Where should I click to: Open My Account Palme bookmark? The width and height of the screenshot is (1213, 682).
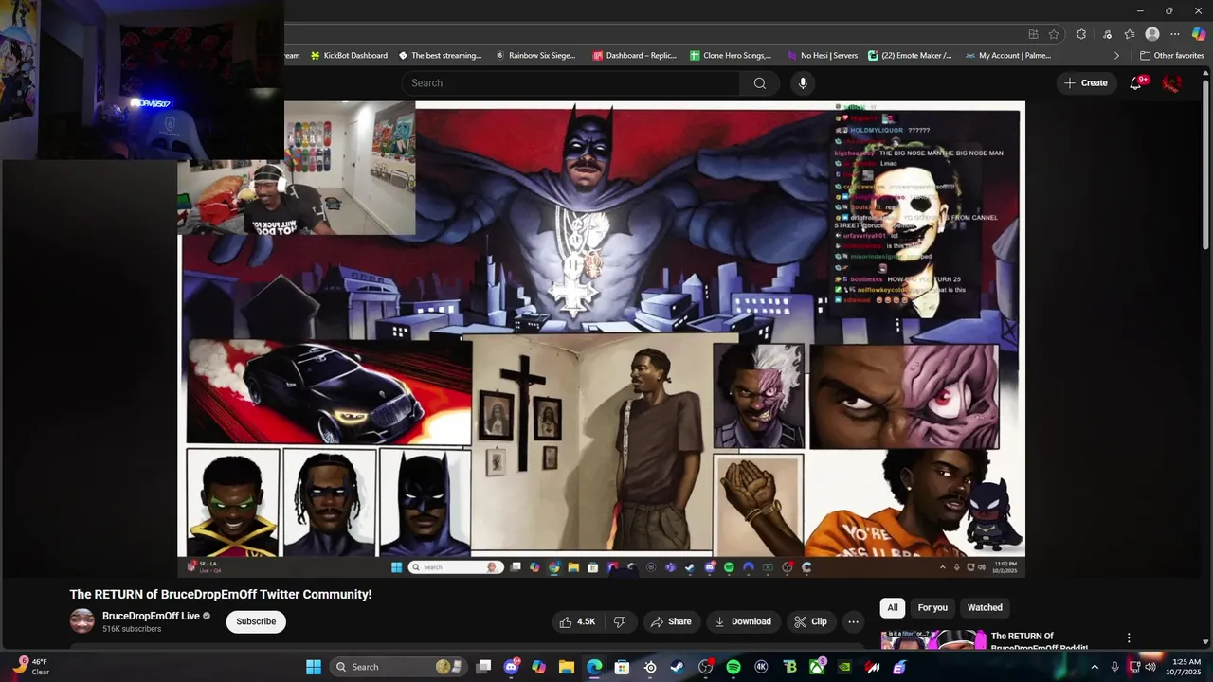[x=1008, y=56]
